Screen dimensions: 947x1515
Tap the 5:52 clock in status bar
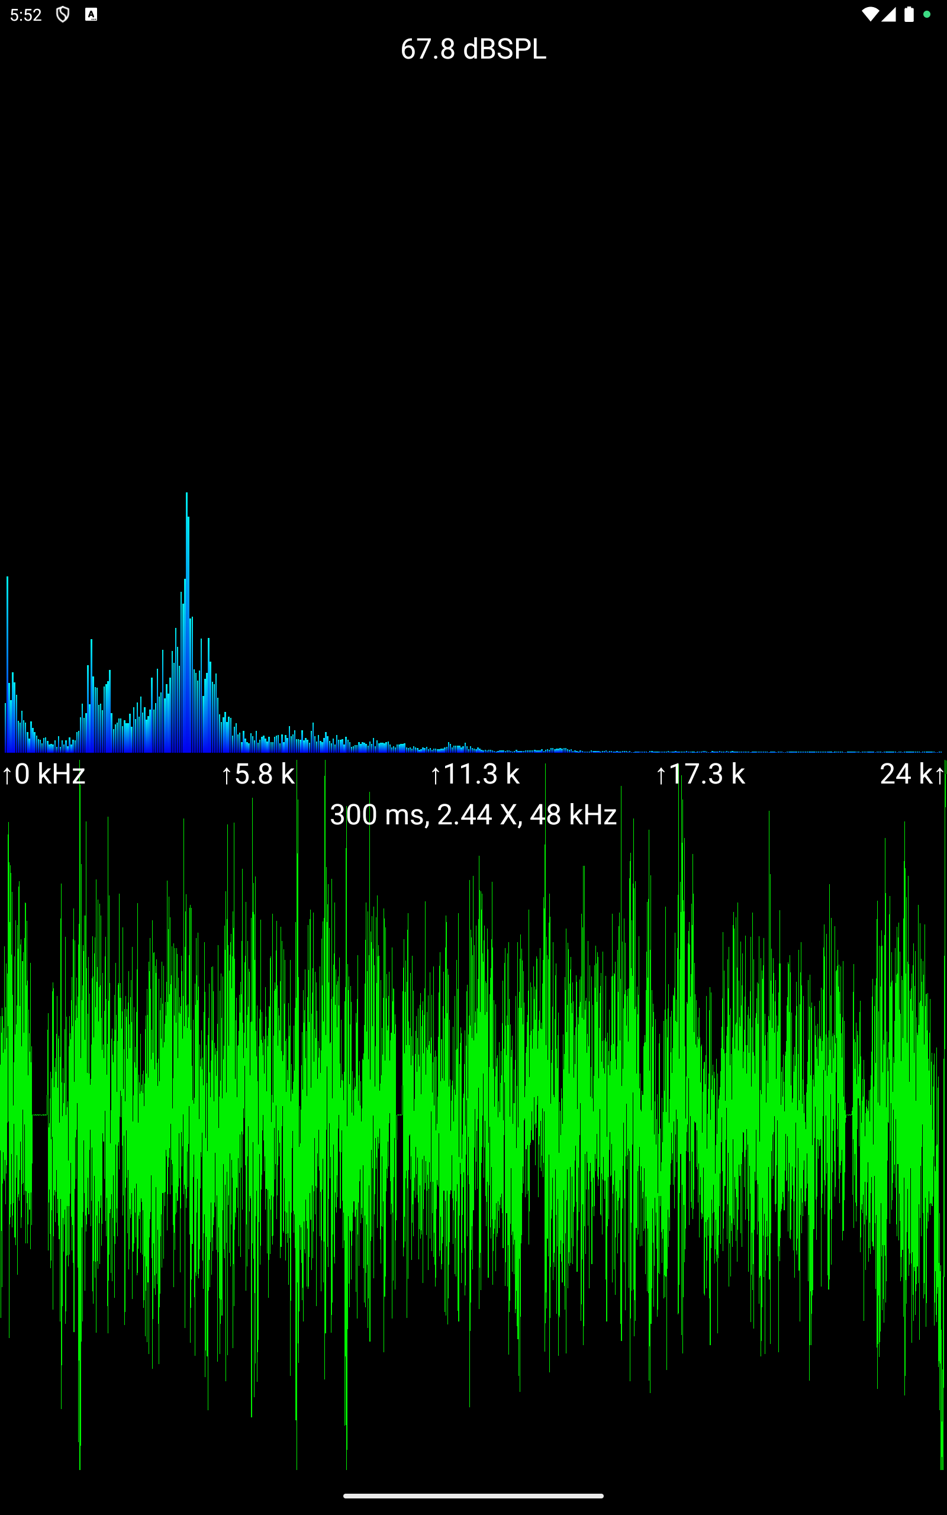tap(25, 15)
